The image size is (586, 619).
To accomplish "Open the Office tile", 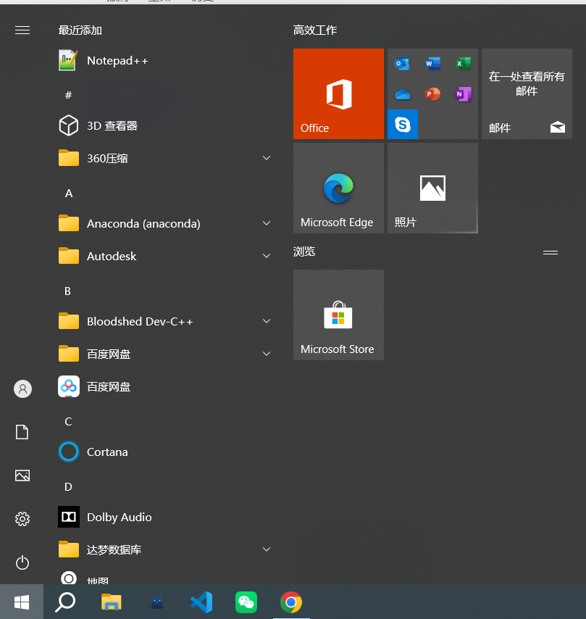I will tap(338, 94).
